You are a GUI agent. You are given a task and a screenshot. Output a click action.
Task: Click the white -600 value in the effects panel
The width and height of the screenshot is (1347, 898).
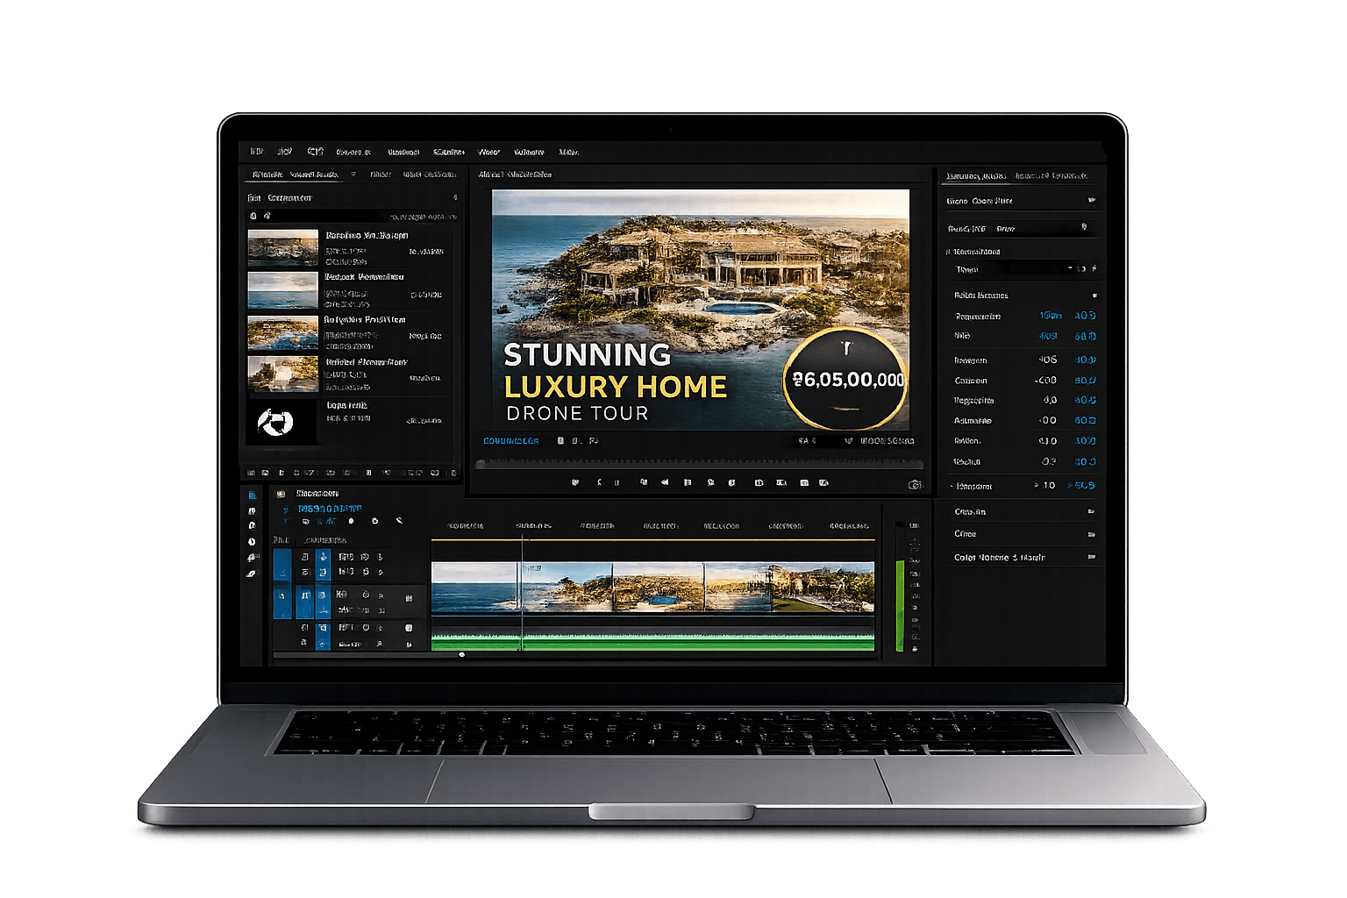(1045, 381)
